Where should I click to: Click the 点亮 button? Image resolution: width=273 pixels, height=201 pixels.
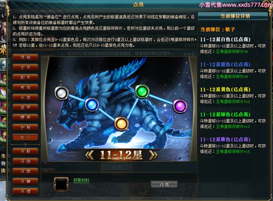164,184
